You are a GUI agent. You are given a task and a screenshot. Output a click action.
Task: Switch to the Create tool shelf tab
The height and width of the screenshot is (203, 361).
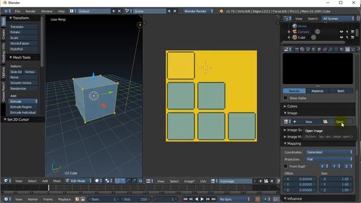coord(3,34)
